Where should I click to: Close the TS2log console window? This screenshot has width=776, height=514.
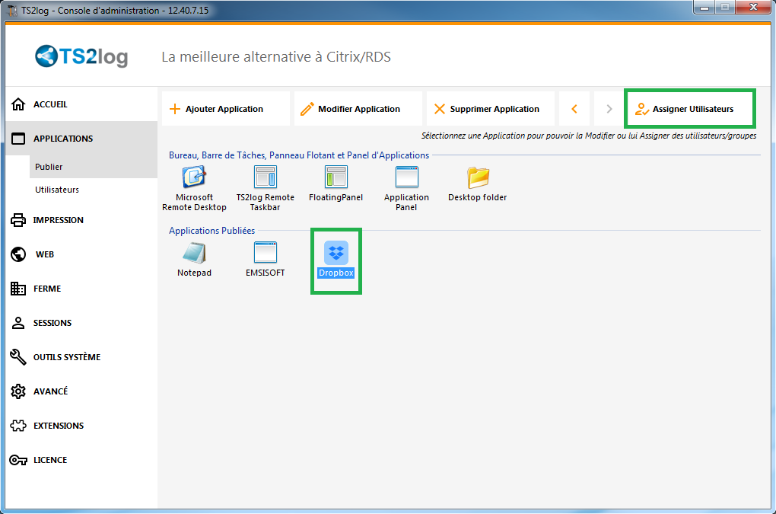coord(753,8)
